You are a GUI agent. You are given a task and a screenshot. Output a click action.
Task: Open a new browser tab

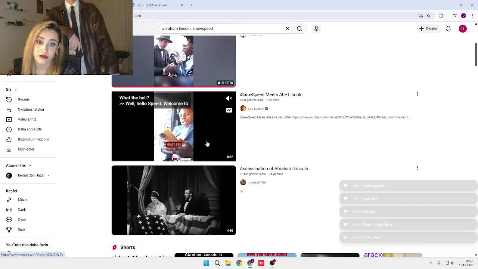191,5
